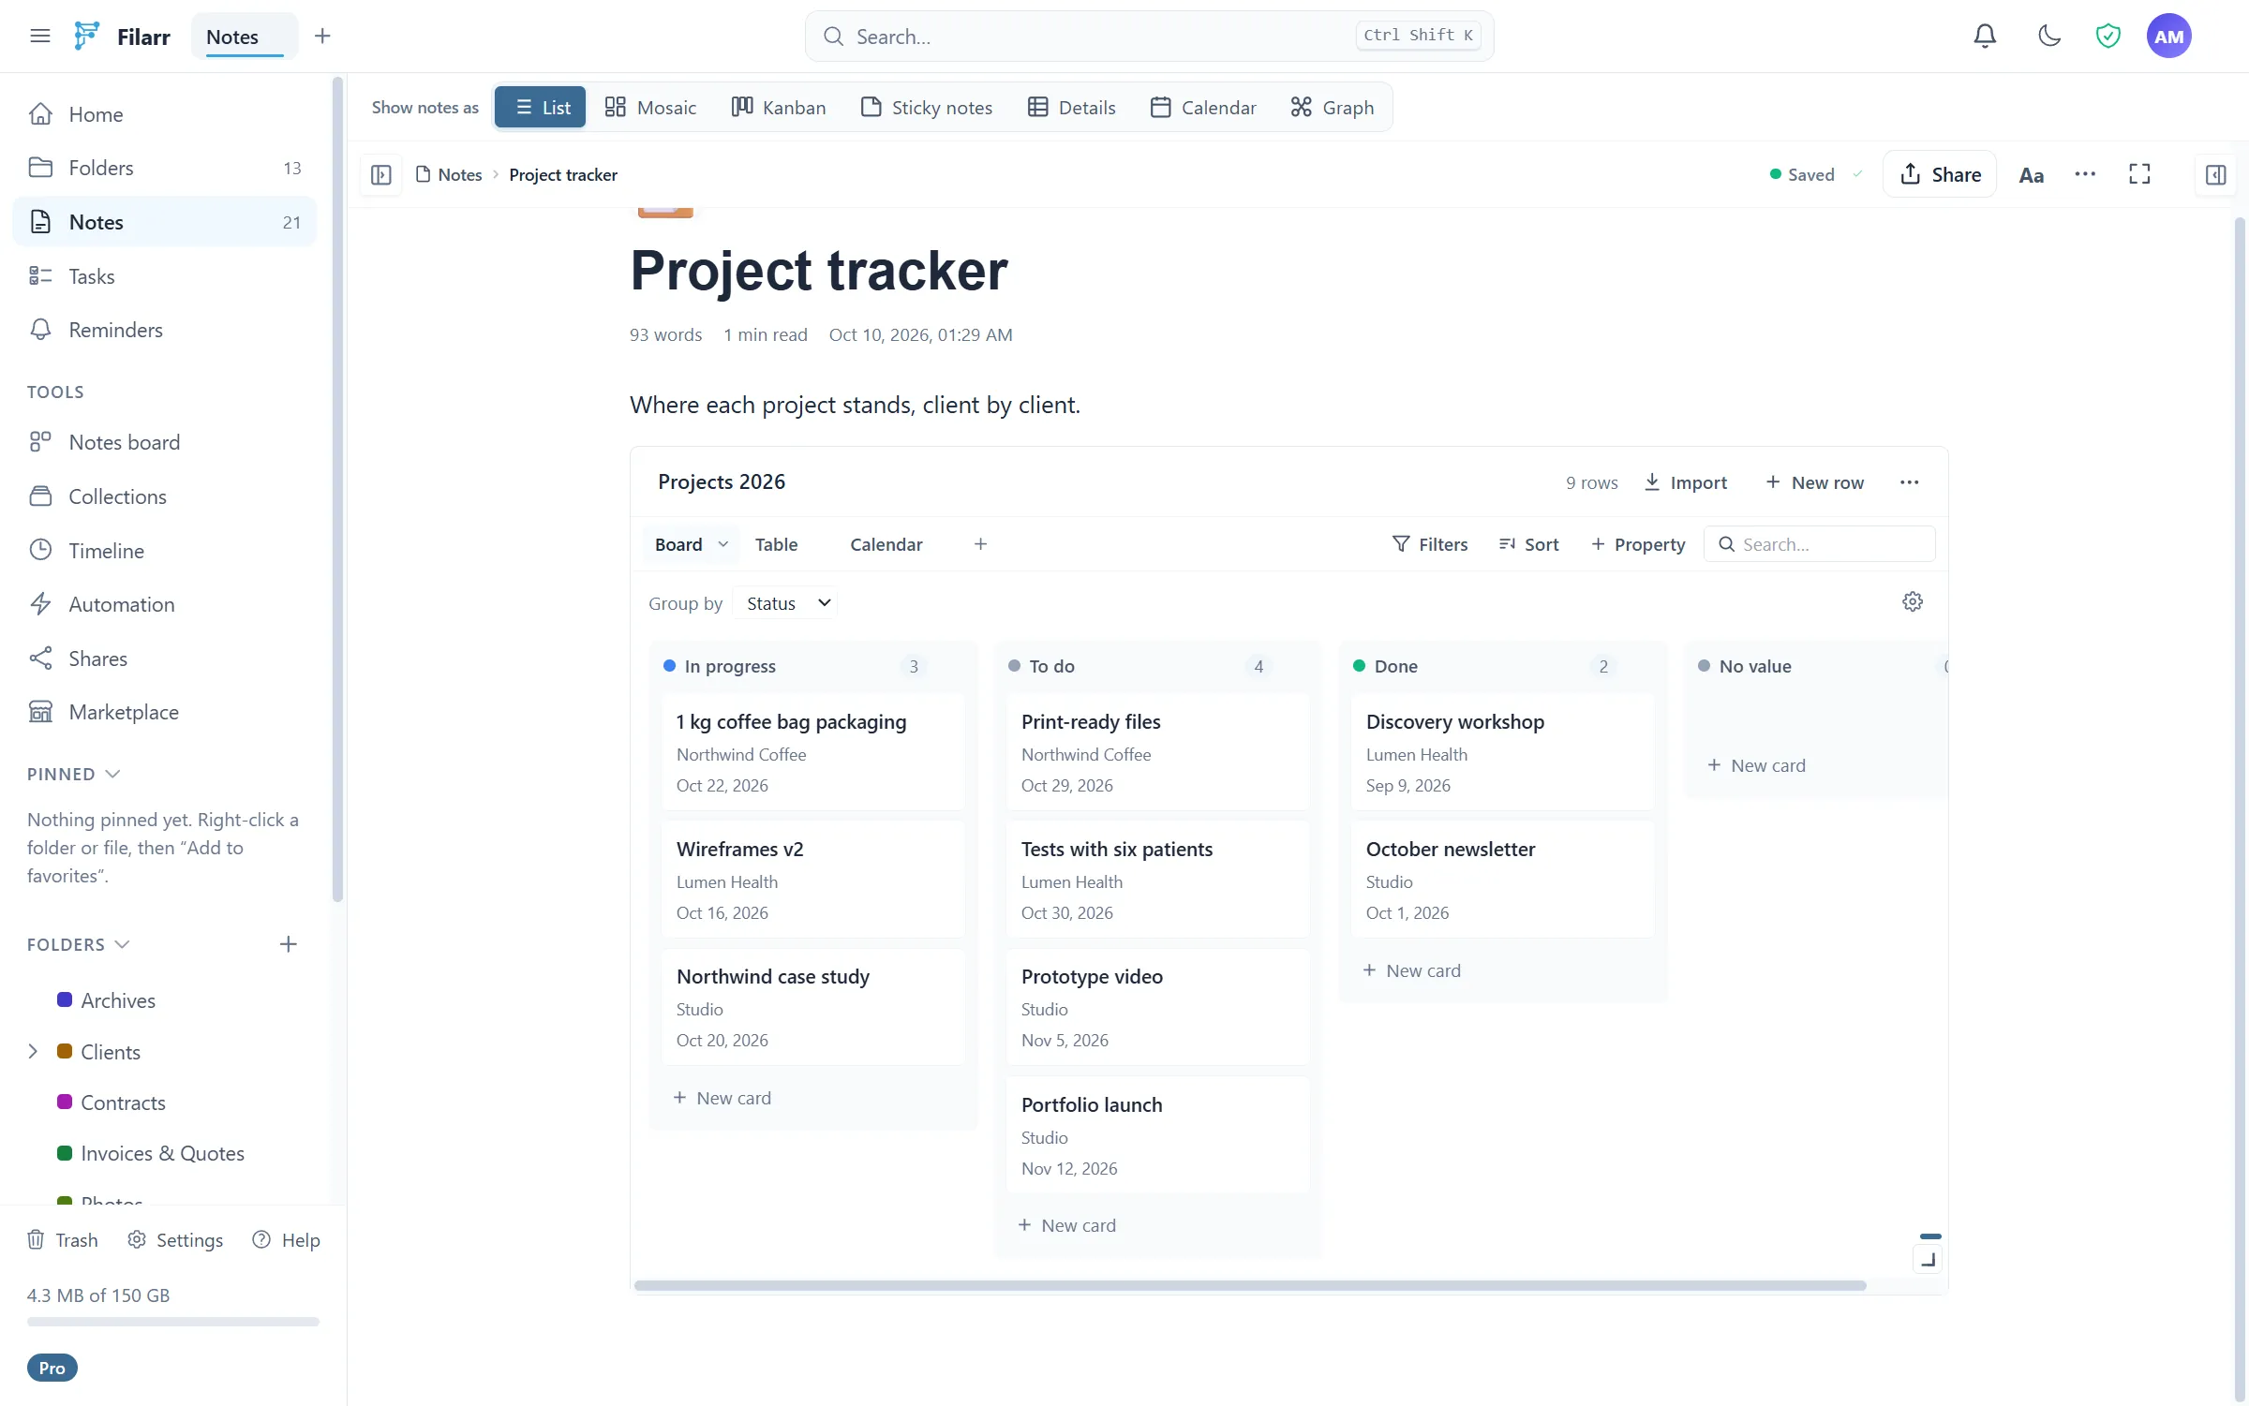Viewport: 2249px width, 1406px height.
Task: Click the green shield security icon
Action: click(2108, 36)
